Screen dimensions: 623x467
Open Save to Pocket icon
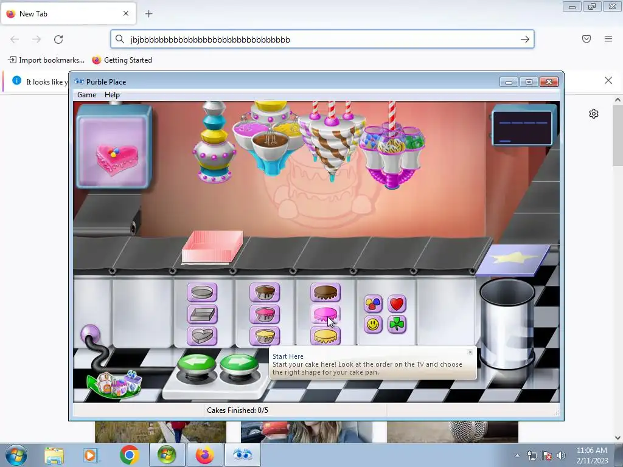(586, 39)
